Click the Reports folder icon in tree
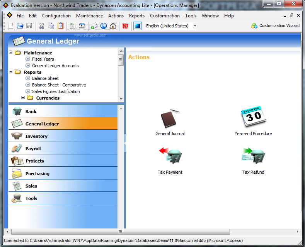Image resolution: width=305 pixels, height=247 pixels. click(x=18, y=72)
